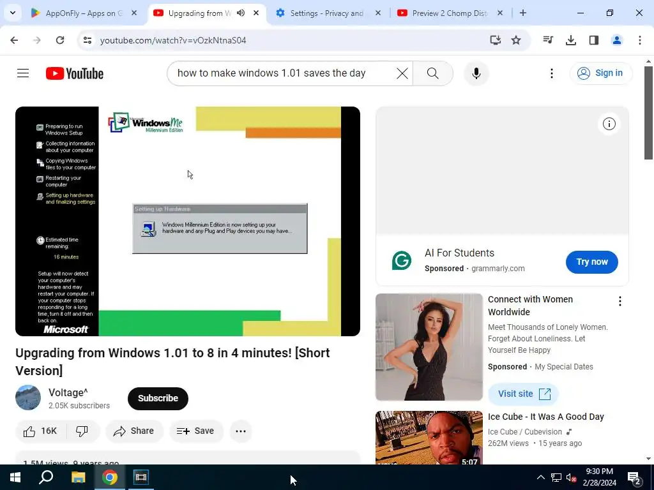
Task: Go back to the previous page
Action: (x=14, y=40)
